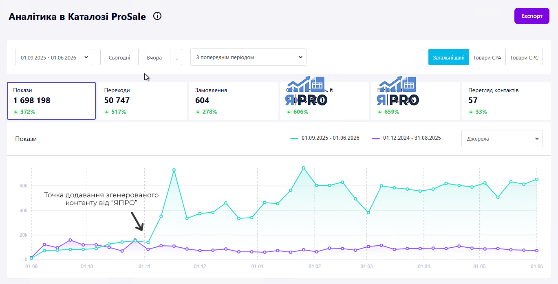The image size is (558, 284).
Task: Click the ЯPRO logo over the fourth metric card
Action: click(x=306, y=91)
